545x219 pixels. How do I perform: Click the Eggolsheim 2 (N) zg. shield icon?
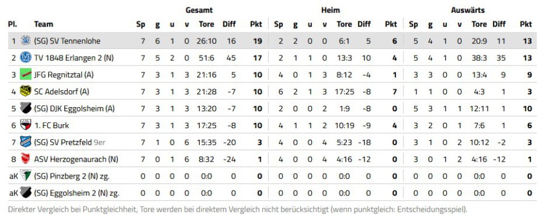[25, 192]
